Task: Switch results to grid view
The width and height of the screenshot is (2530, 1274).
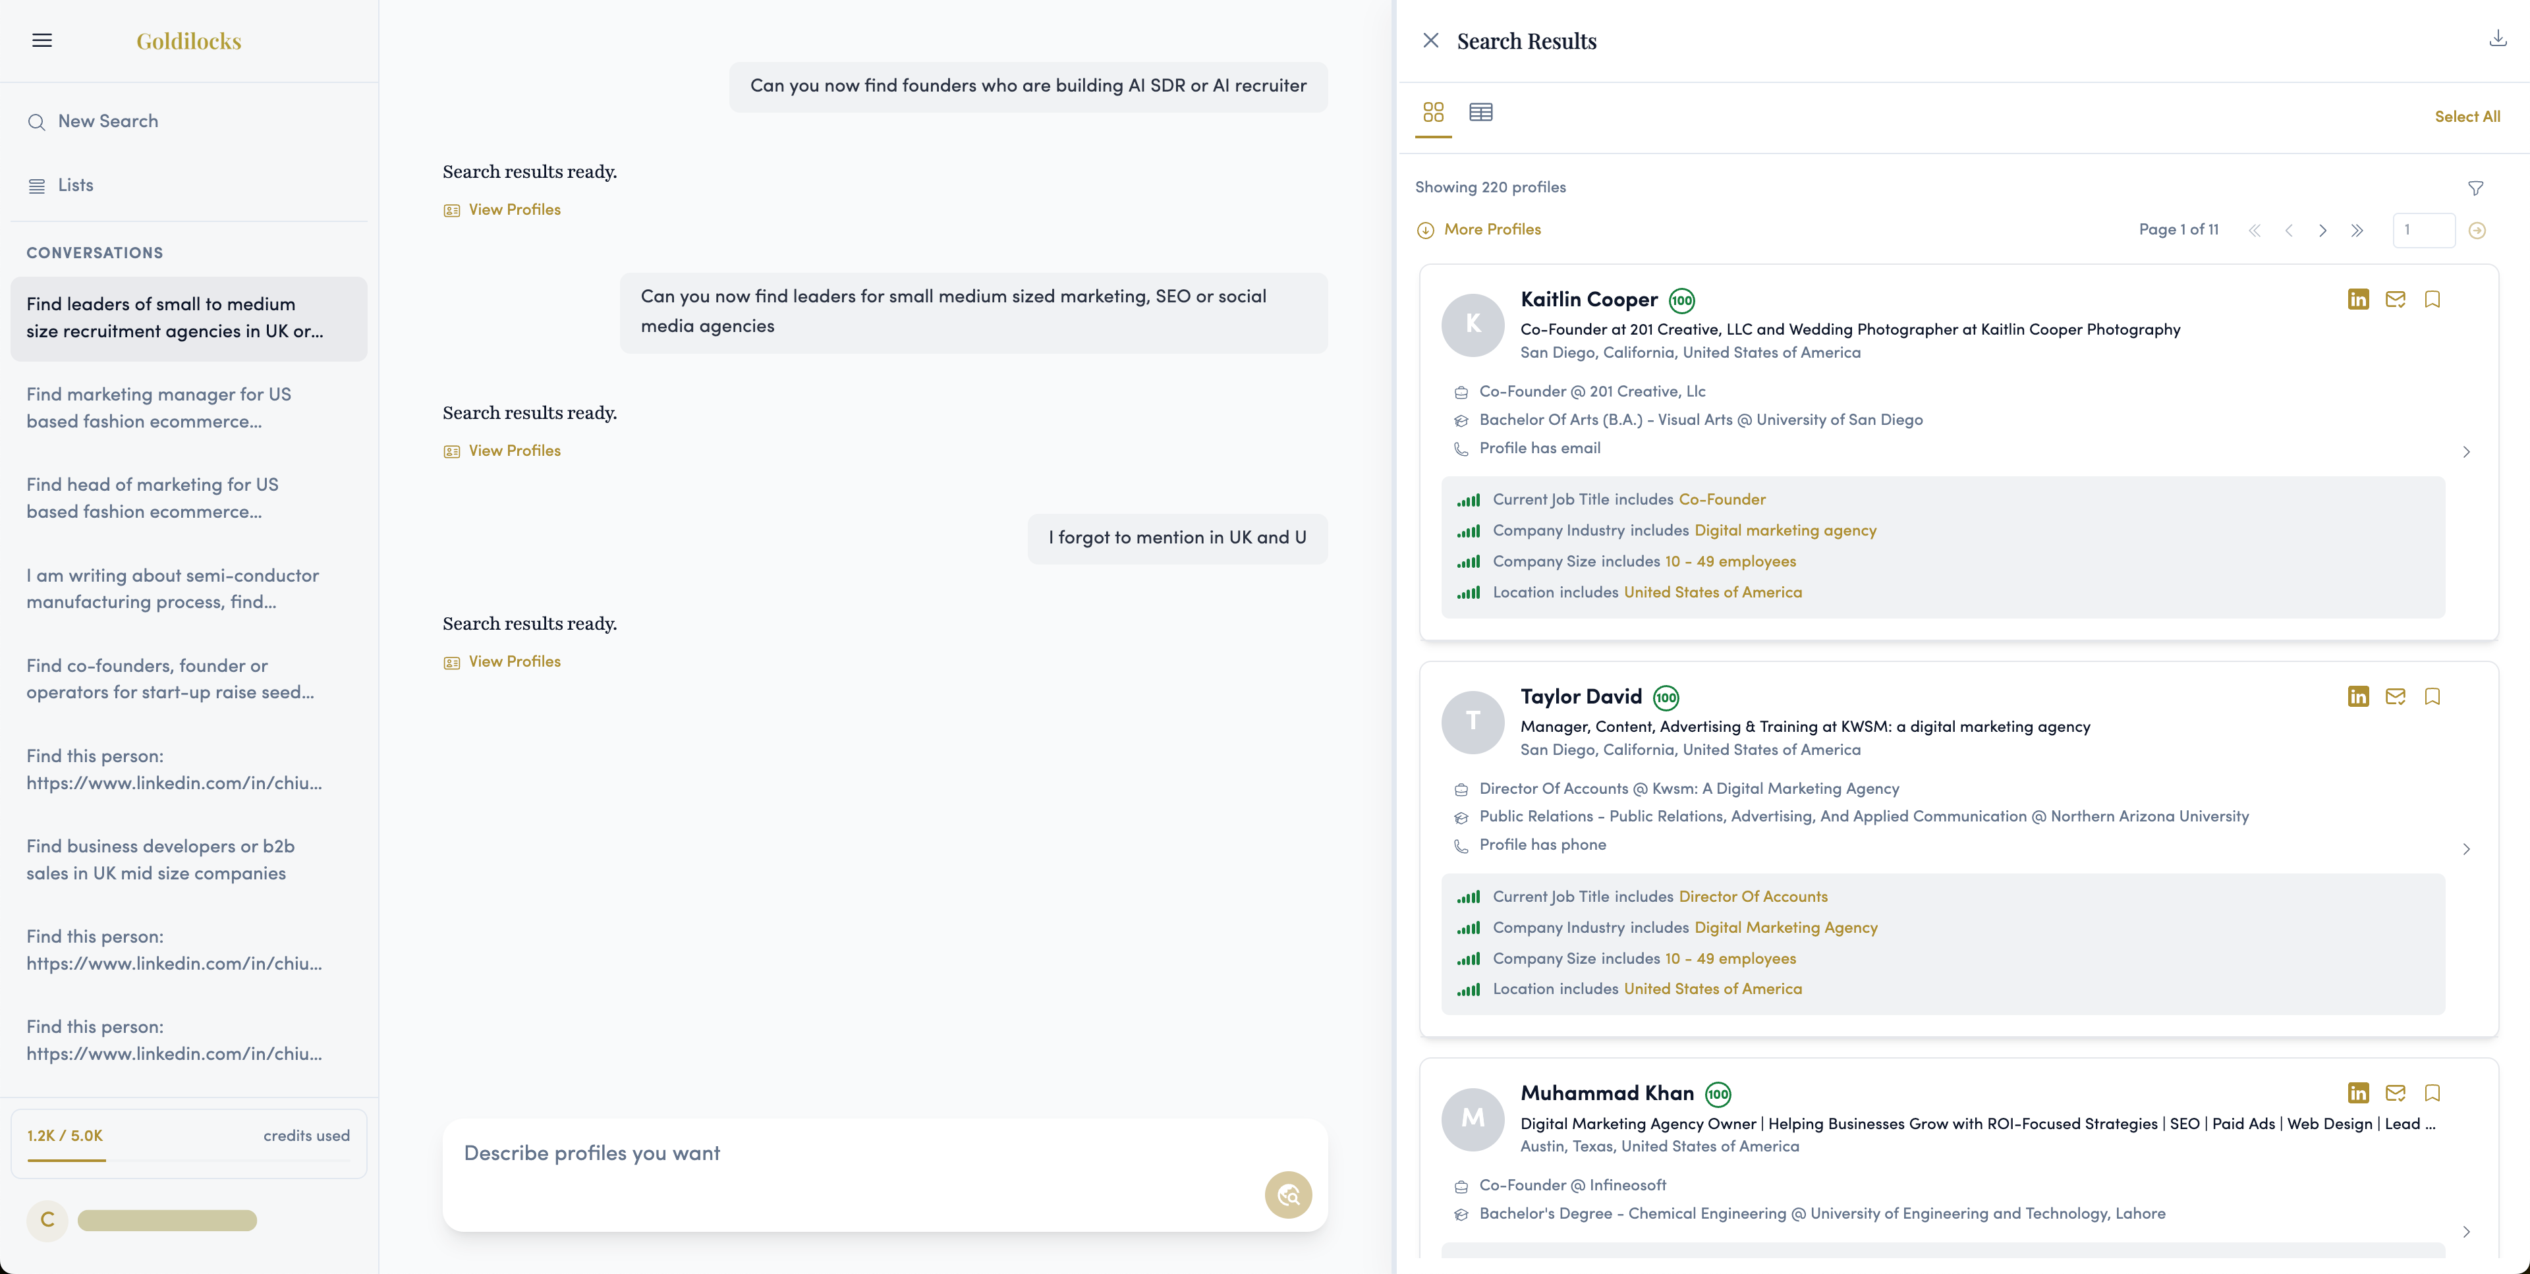Action: tap(1433, 113)
